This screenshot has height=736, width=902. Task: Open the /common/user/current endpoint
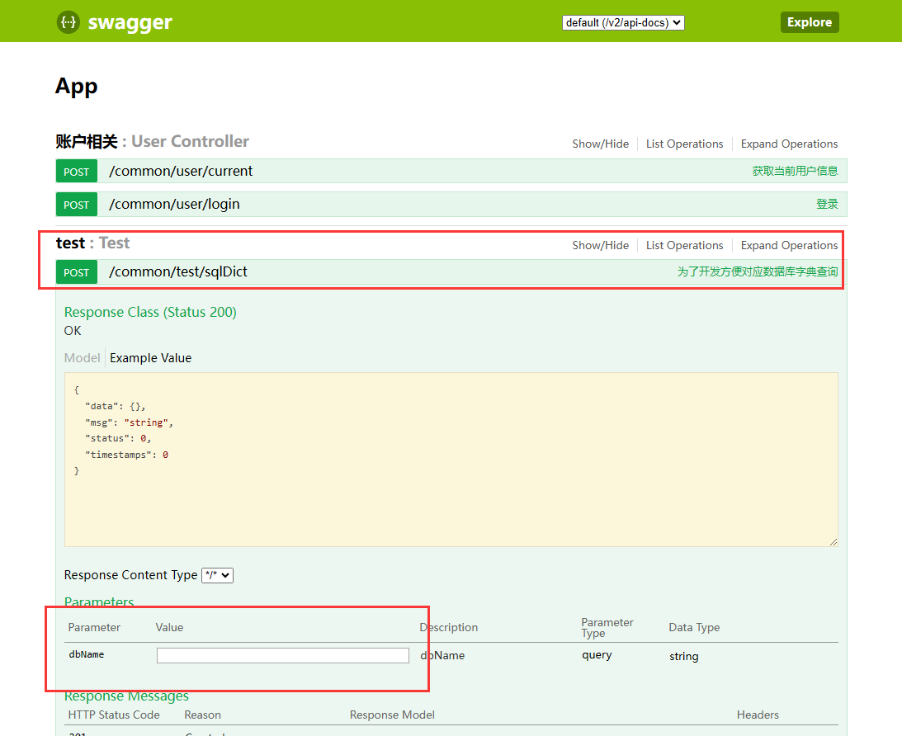coord(181,172)
